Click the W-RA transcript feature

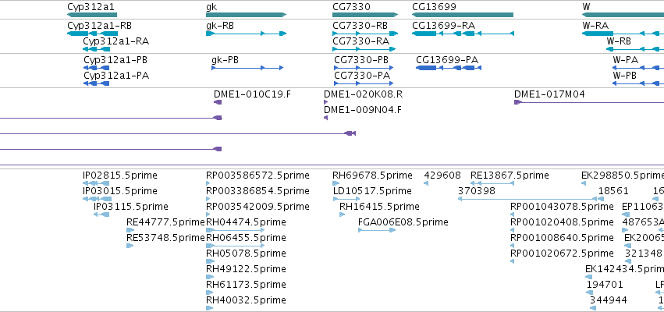pyautogui.click(x=623, y=34)
